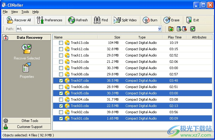Click the Customer Support person icon
Screen dimensions: 215x140
tap(6, 127)
